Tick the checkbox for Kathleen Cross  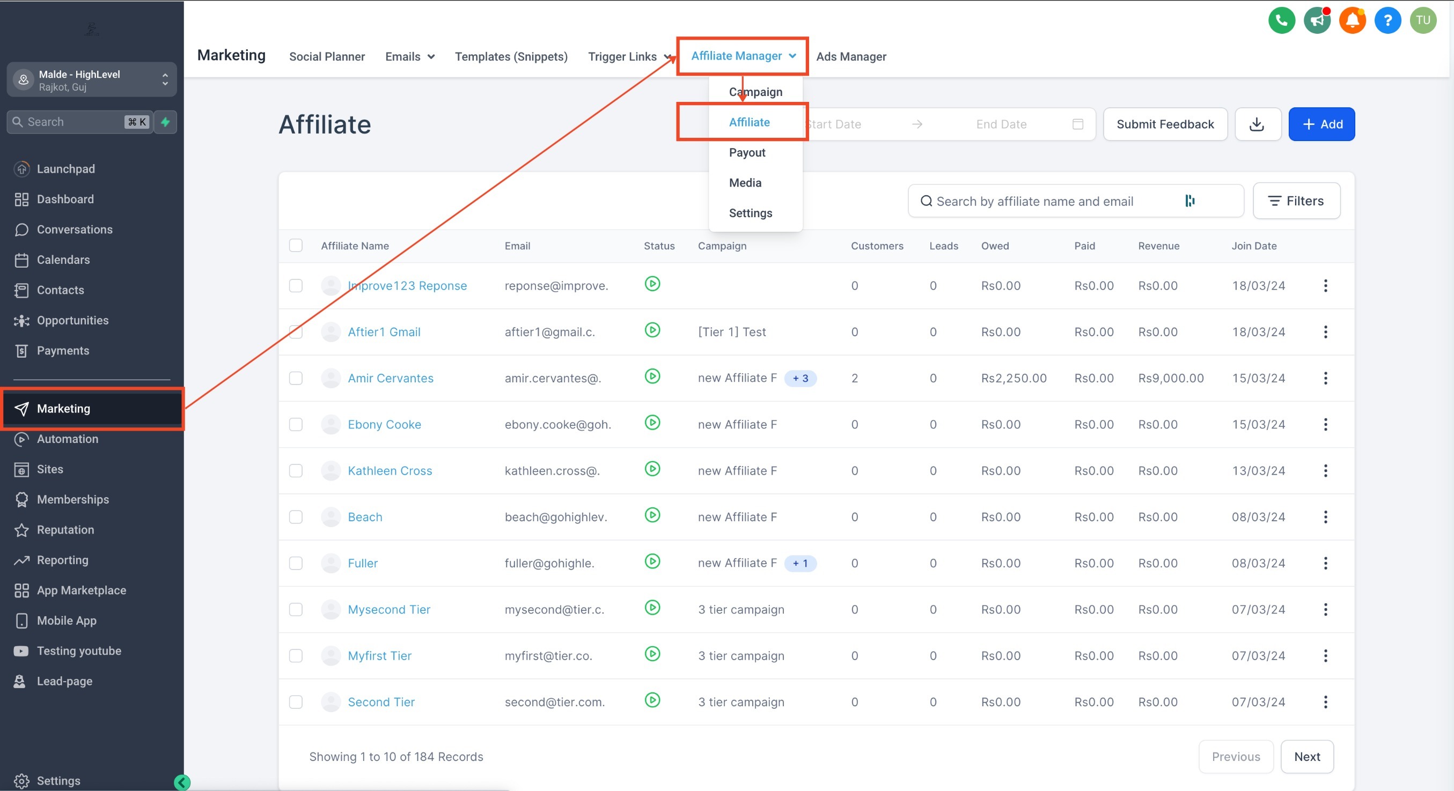click(296, 470)
